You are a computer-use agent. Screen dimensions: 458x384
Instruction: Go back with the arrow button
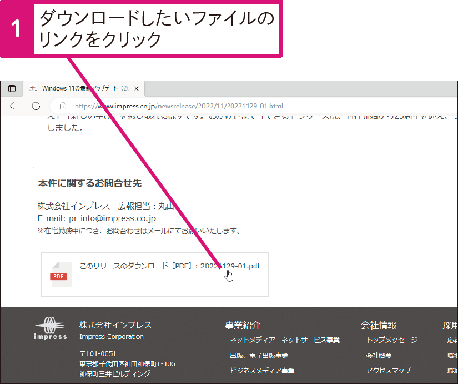[14, 106]
